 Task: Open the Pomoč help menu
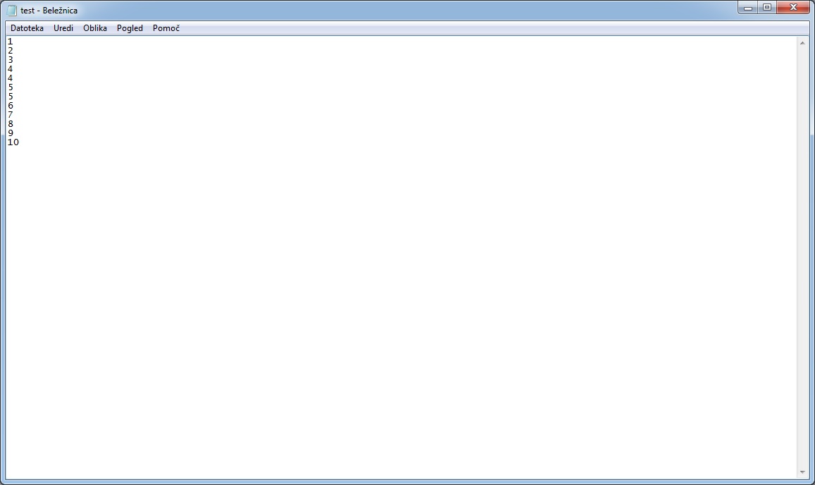pyautogui.click(x=166, y=28)
